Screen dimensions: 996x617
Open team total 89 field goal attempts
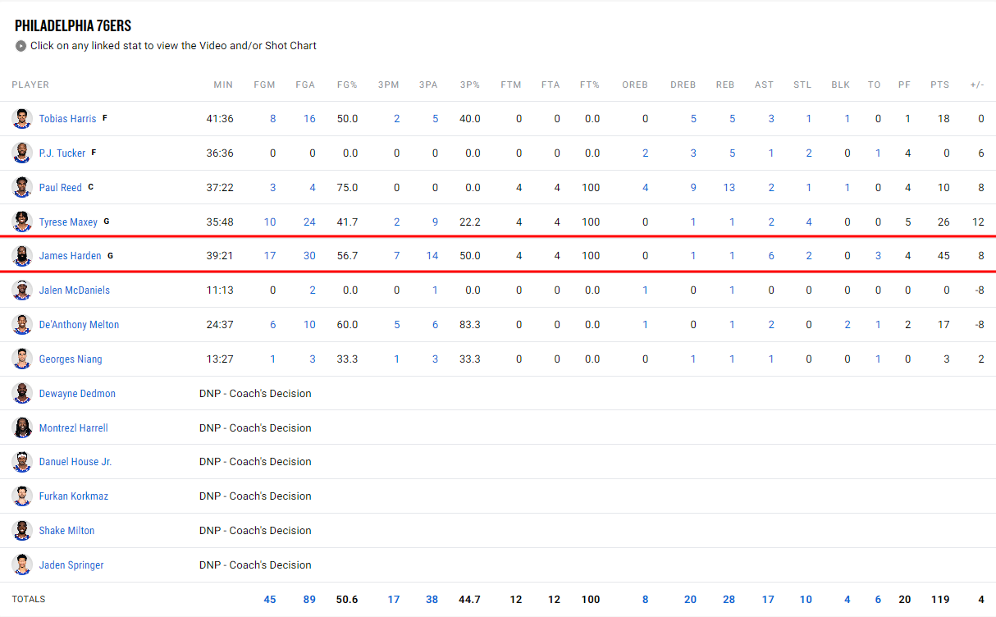pyautogui.click(x=309, y=600)
